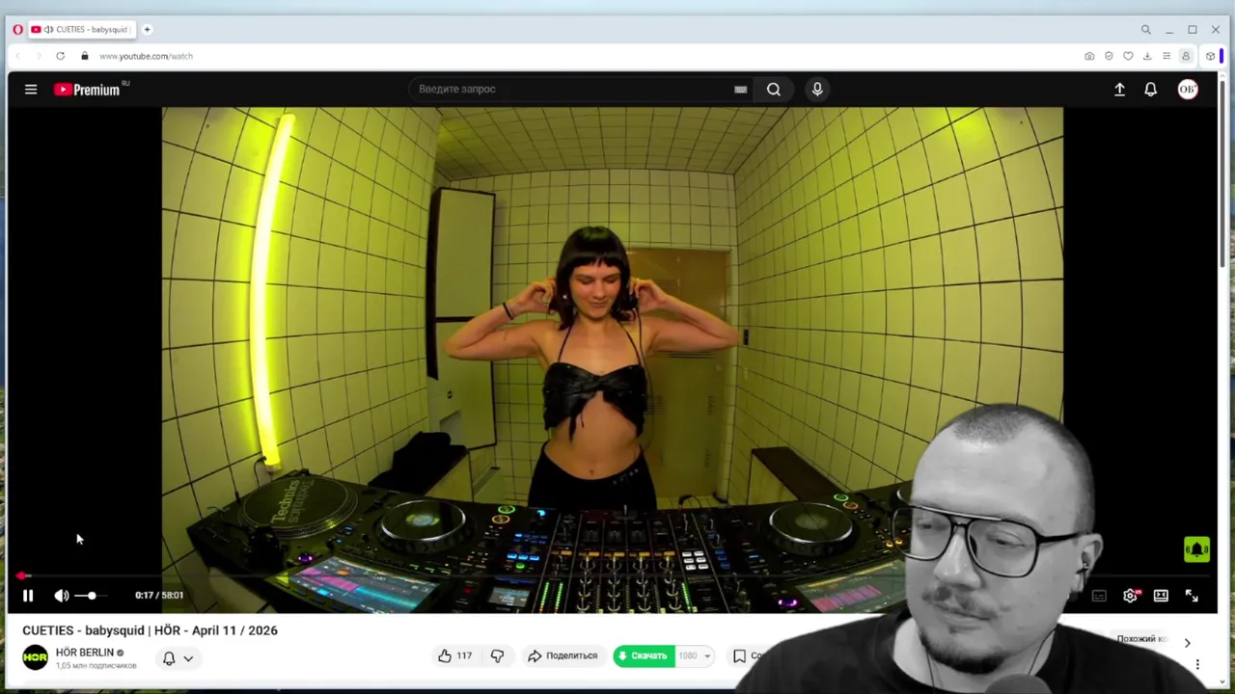Expand channel notification preferences bell dropdown
This screenshot has height=694, width=1235.
click(x=178, y=658)
